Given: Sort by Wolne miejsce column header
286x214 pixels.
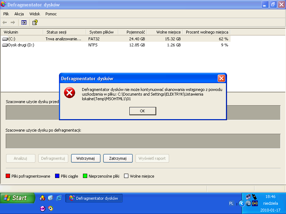Looking at the screenshot, I should [165, 32].
